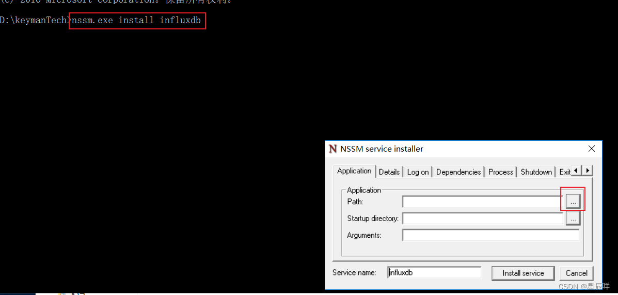Click the NSSM installer title icon
Screen dimensions: 618x295
[333, 149]
